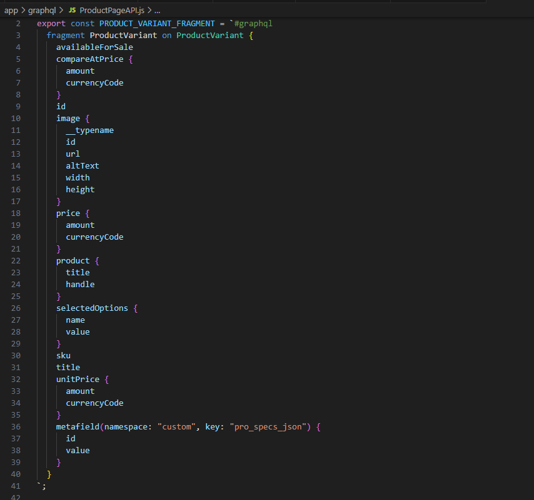Click the 'name' field on line 27
The height and width of the screenshot is (500, 534).
tap(75, 320)
